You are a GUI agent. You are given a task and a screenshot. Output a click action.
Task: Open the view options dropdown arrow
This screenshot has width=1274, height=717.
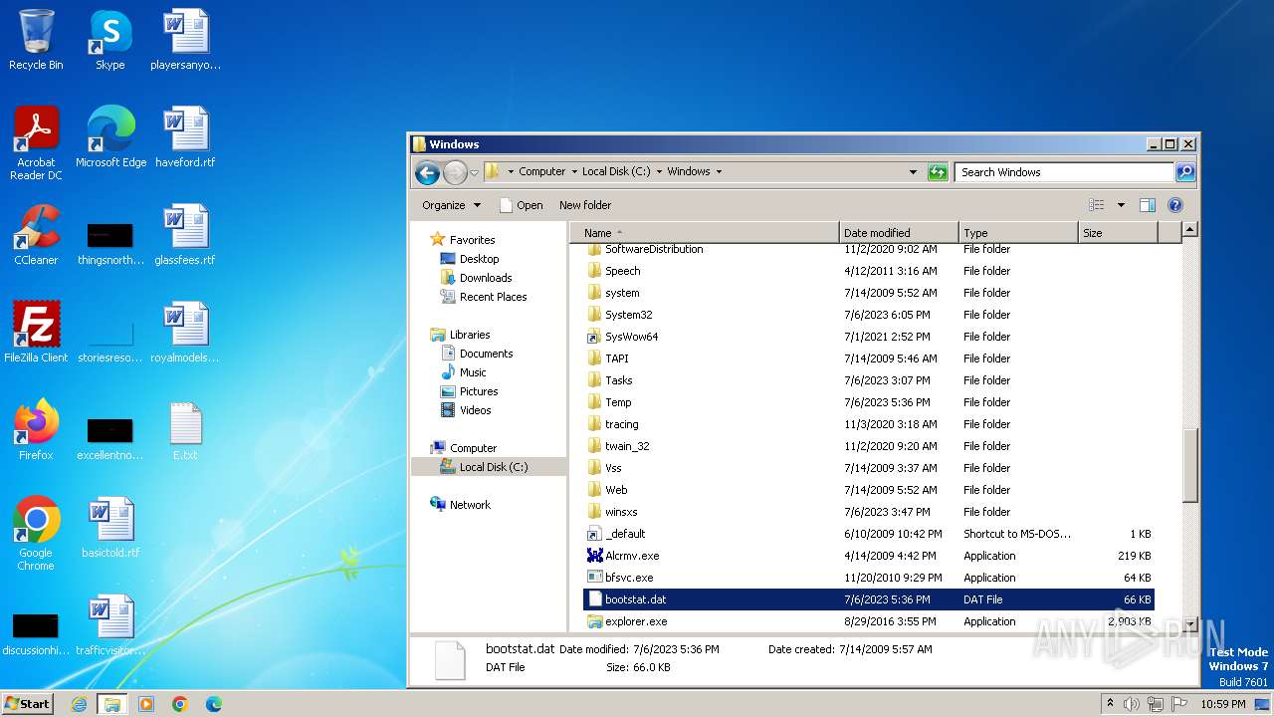click(x=1121, y=205)
